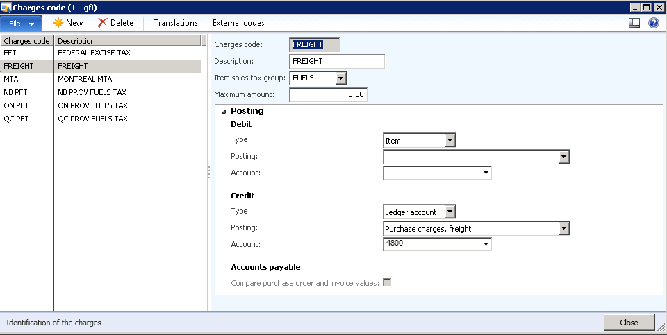This screenshot has height=335, width=667.
Task: Click the Maximum amount field
Action: point(328,94)
